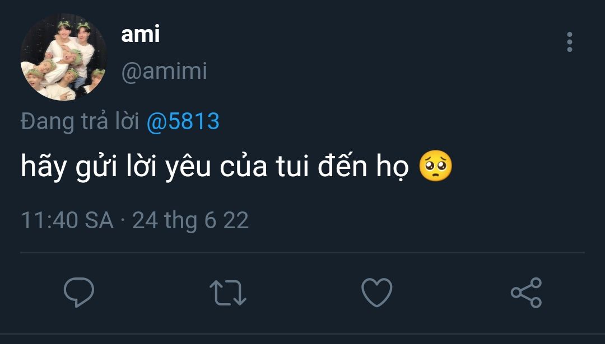Viewport: 605px width, 344px height.
Task: Click the 11:40 SA timestamp
Action: pos(67,220)
